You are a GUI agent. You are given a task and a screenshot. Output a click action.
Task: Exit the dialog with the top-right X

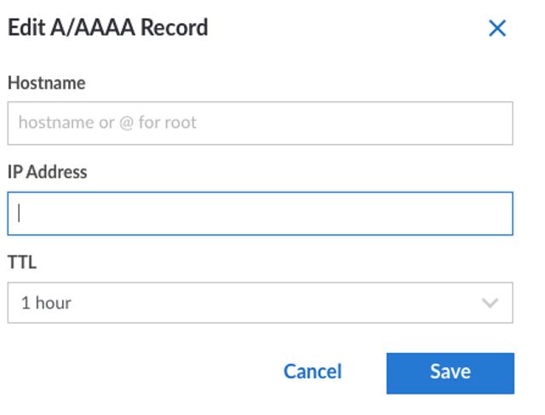coord(497,28)
